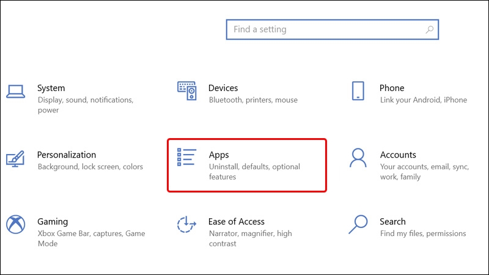The image size is (489, 275).
Task: Click "Find my files, permissions" description
Action: click(423, 233)
